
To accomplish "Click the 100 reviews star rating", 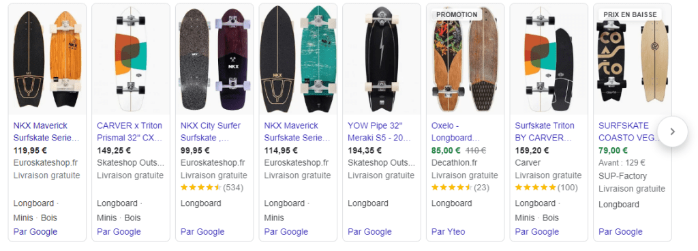I will click(x=546, y=188).
